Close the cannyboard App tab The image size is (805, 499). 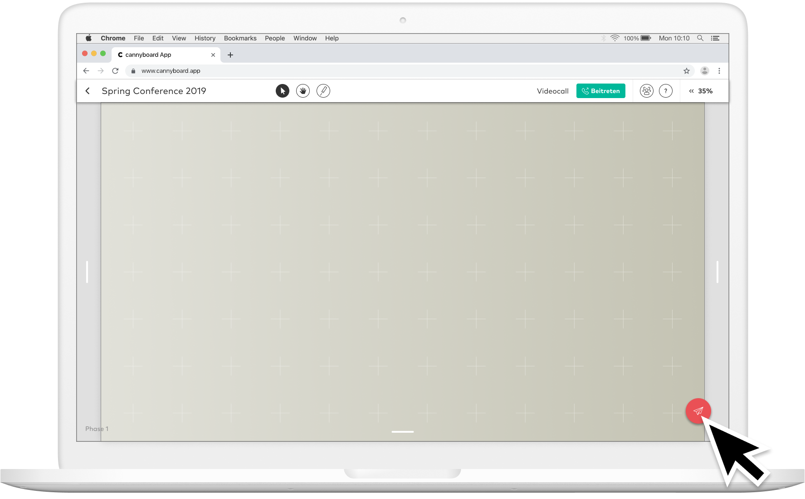(x=213, y=55)
